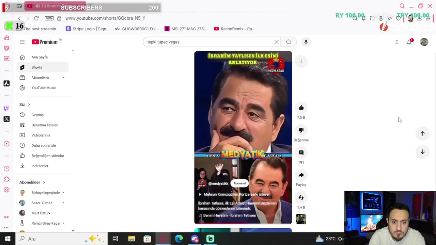Open the YouTube hamburger guide menu
The width and height of the screenshot is (436, 245).
click(x=22, y=42)
